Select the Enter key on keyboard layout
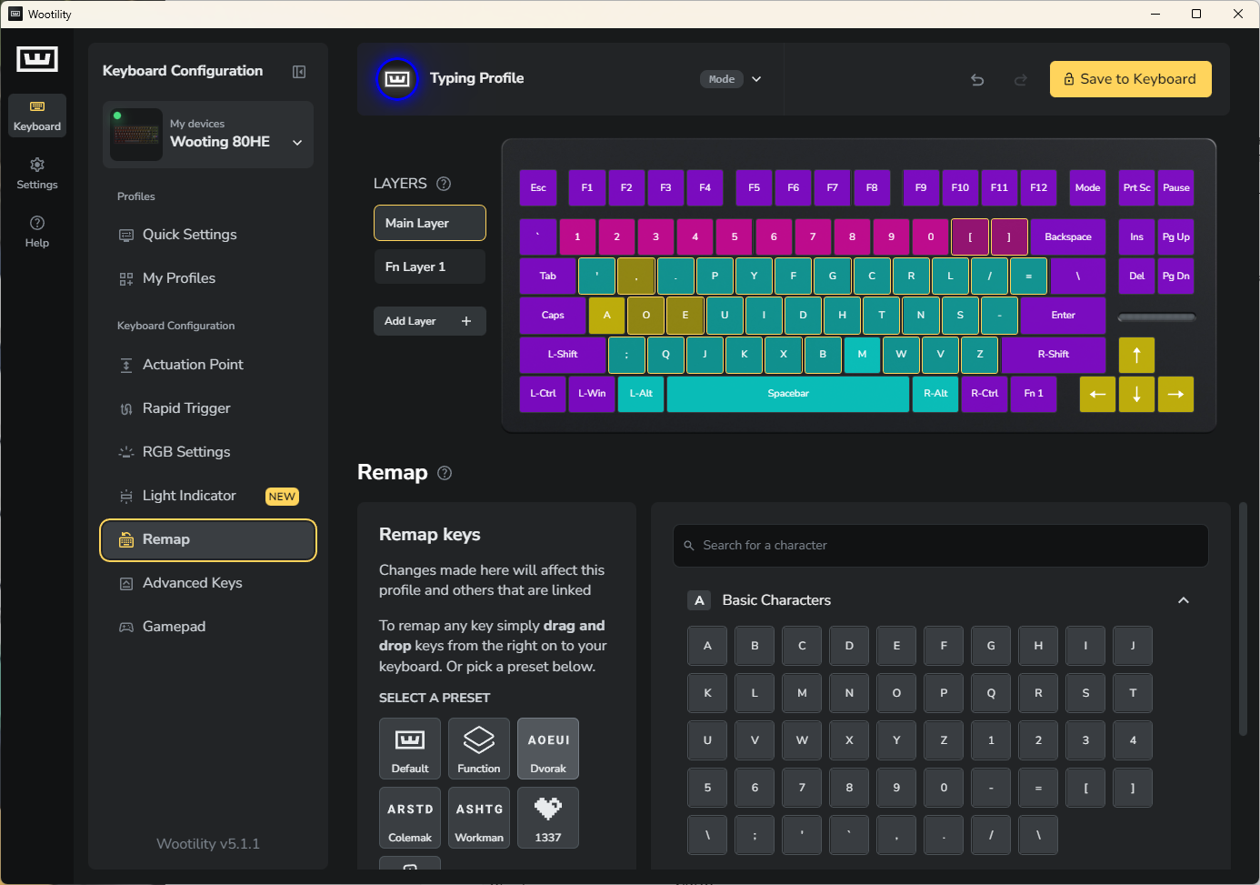Viewport: 1260px width, 885px height. tap(1063, 316)
